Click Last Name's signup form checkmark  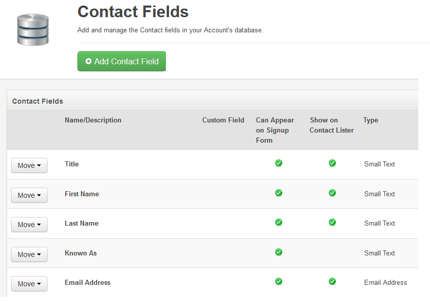[279, 222]
